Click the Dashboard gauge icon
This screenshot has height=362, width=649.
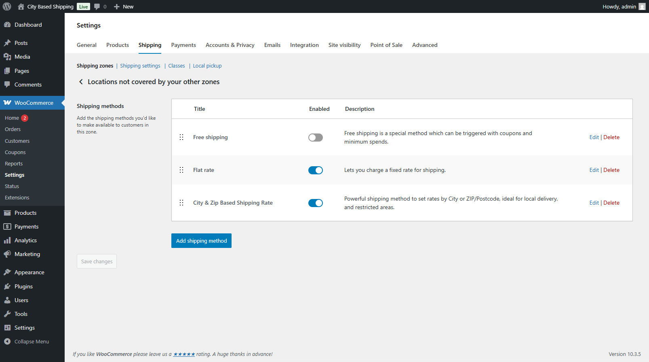pos(7,25)
